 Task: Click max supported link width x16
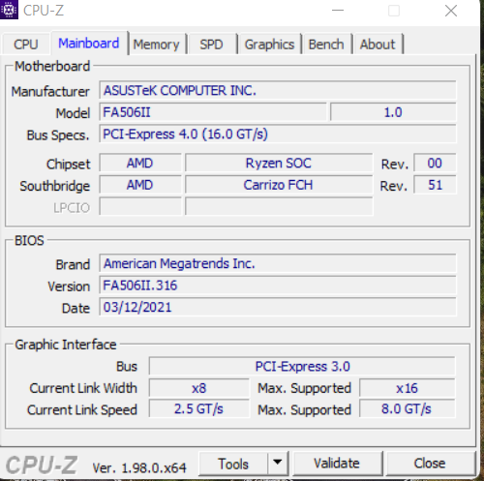pyautogui.click(x=408, y=388)
